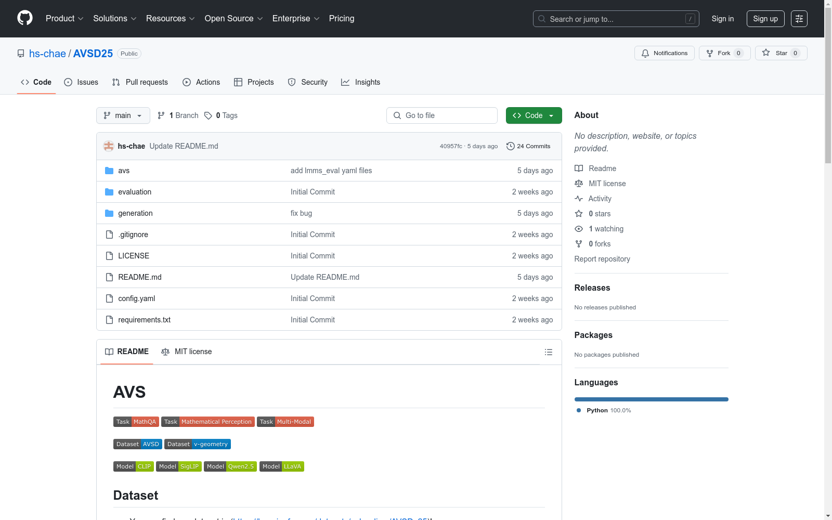Screen dimensions: 832x520
Task: Open the command palette icon button
Action: coord(799,19)
